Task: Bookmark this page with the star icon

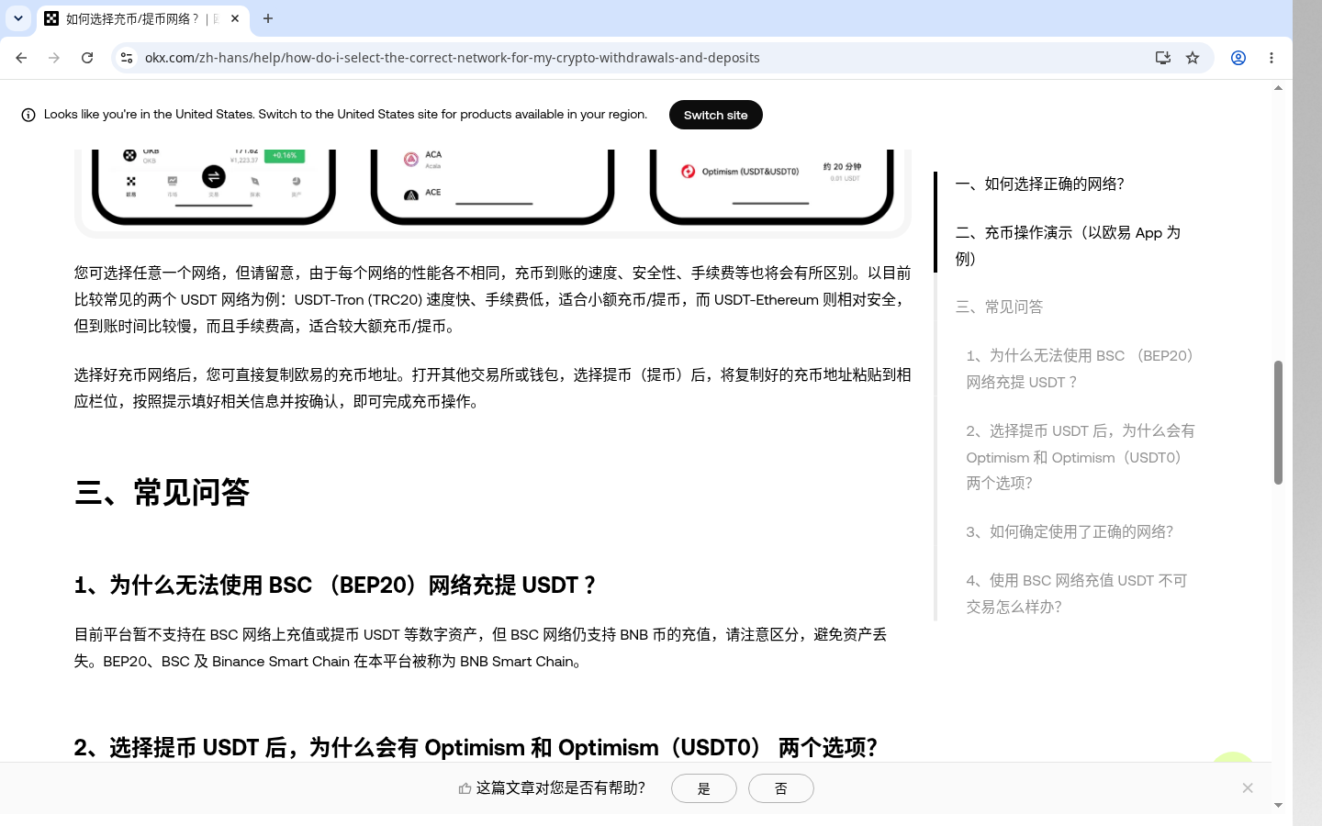Action: pyautogui.click(x=1193, y=58)
